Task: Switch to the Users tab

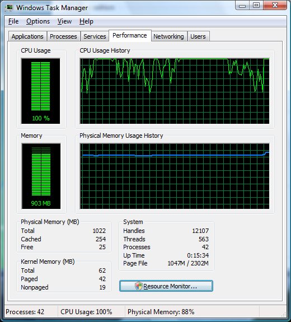Action: (198, 36)
